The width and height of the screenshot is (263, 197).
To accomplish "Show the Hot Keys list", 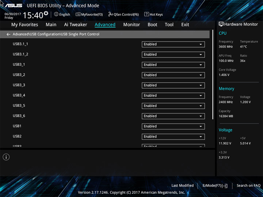I will pos(153,14).
